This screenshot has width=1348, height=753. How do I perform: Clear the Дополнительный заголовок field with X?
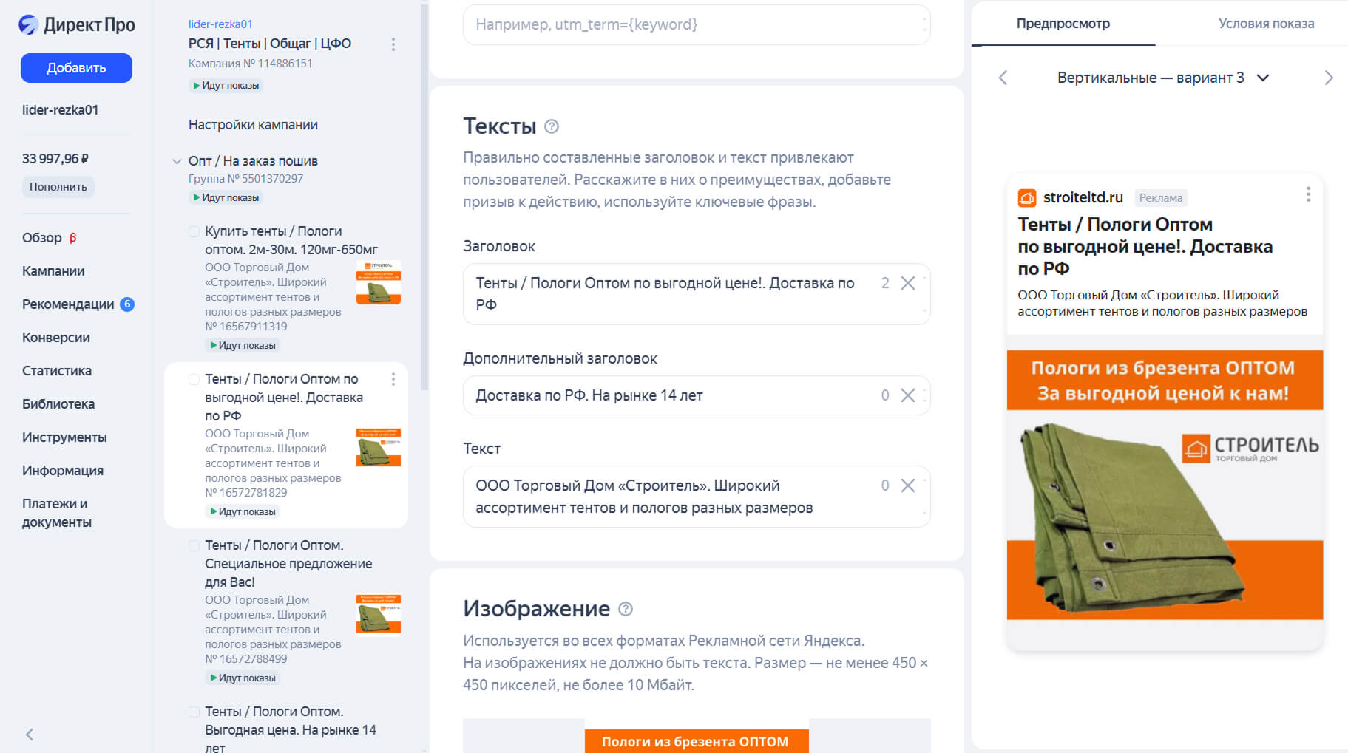(x=908, y=395)
